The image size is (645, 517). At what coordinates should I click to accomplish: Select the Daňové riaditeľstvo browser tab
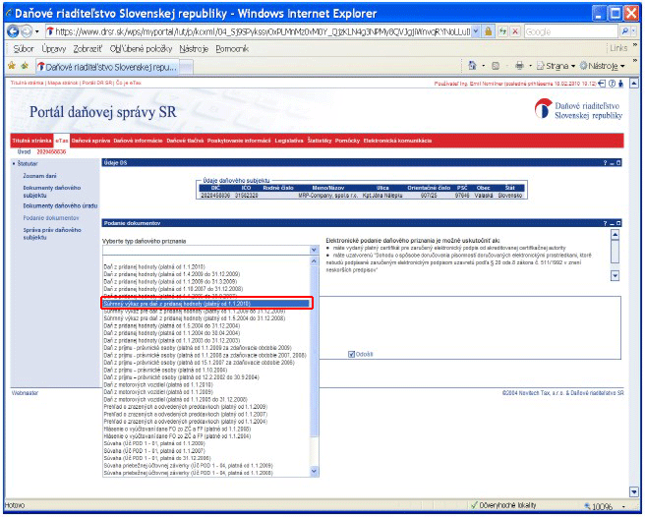click(x=107, y=67)
